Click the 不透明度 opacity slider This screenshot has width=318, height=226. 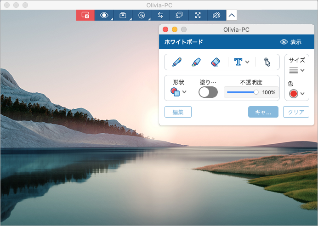[x=242, y=92]
